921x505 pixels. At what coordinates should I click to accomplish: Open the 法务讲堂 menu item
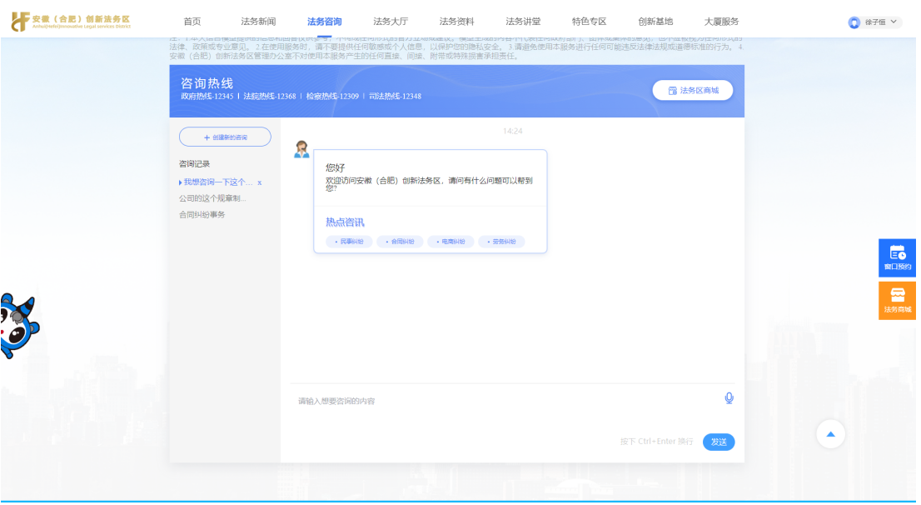523,22
